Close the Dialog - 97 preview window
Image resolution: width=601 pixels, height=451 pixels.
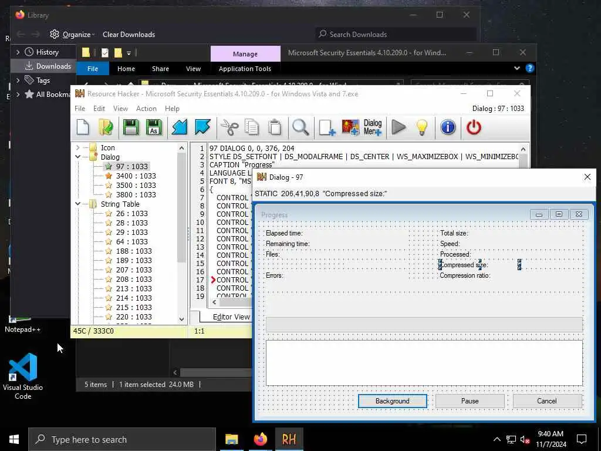click(587, 177)
